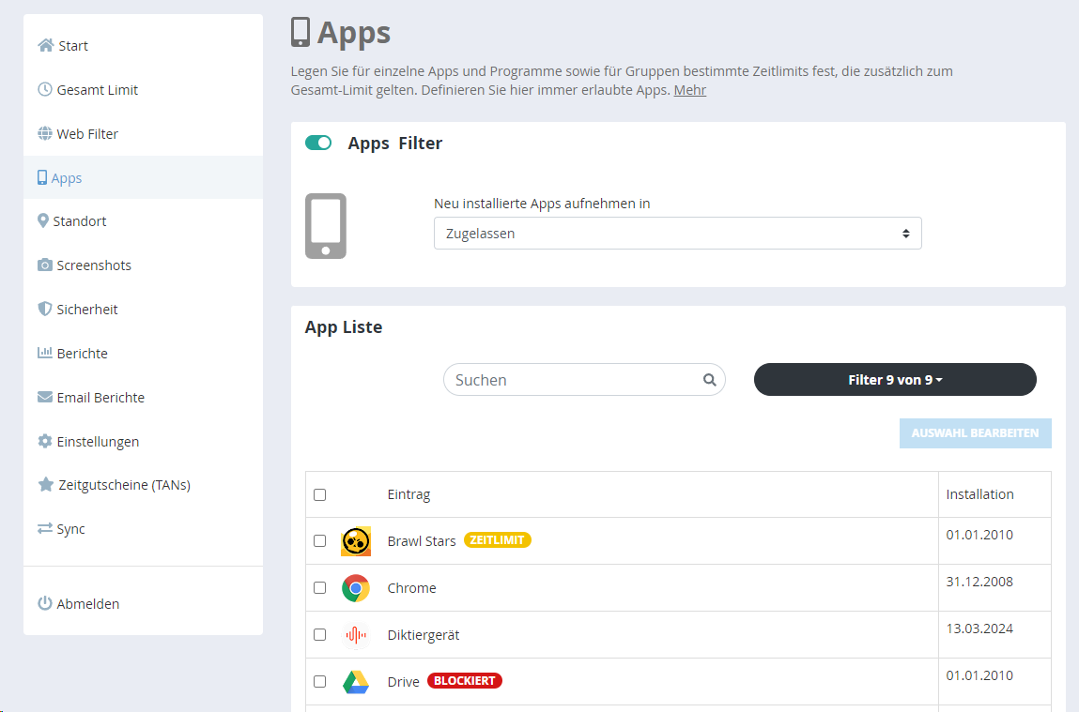Open Sicherheit page
Viewport: 1079px width, 712px height.
(143, 309)
